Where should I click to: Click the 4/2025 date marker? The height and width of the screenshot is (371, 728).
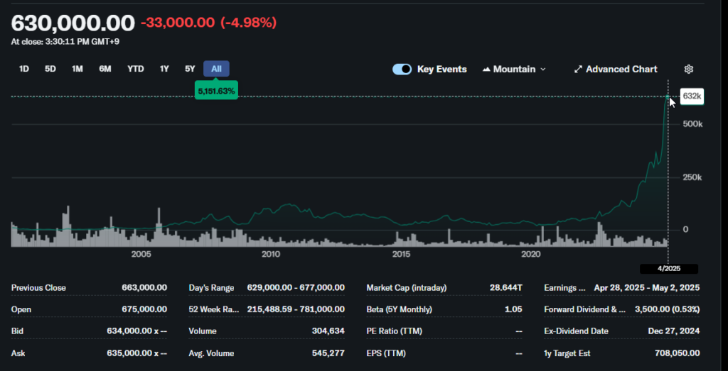(x=668, y=269)
